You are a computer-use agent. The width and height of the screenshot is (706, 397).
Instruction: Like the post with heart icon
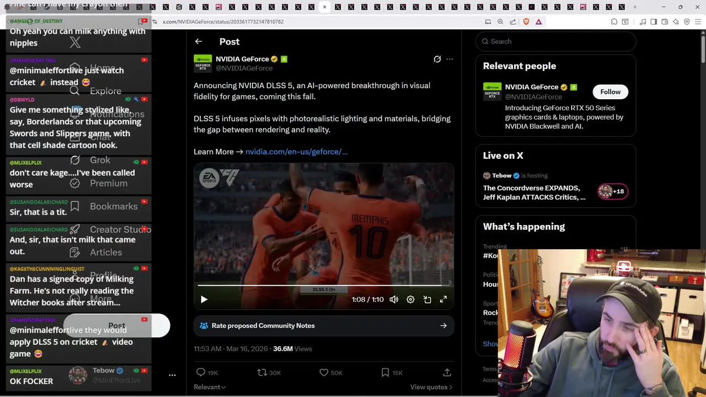coord(324,373)
